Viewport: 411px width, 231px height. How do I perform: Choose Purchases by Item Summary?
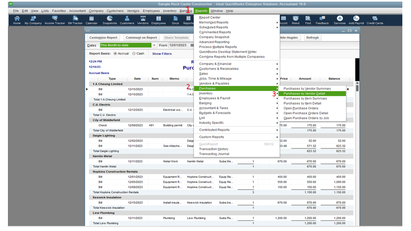312,99
